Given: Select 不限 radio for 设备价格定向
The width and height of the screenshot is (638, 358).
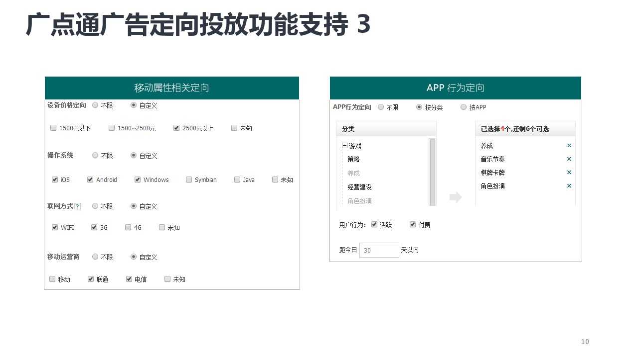Looking at the screenshot, I should click(x=95, y=105).
